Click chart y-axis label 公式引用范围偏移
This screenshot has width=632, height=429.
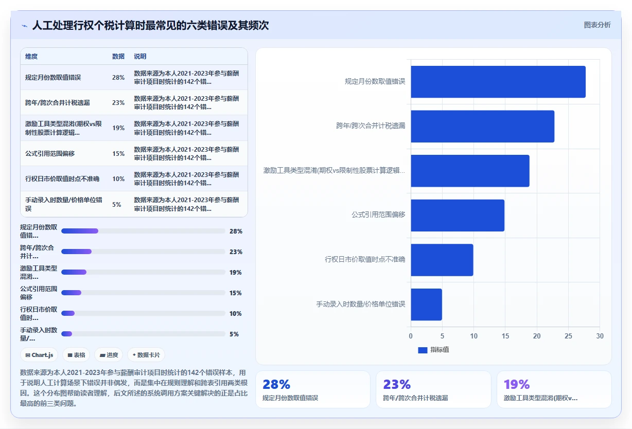click(x=378, y=215)
